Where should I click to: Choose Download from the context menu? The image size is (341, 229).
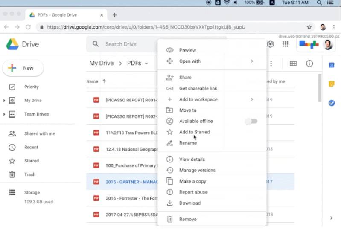(x=212, y=203)
